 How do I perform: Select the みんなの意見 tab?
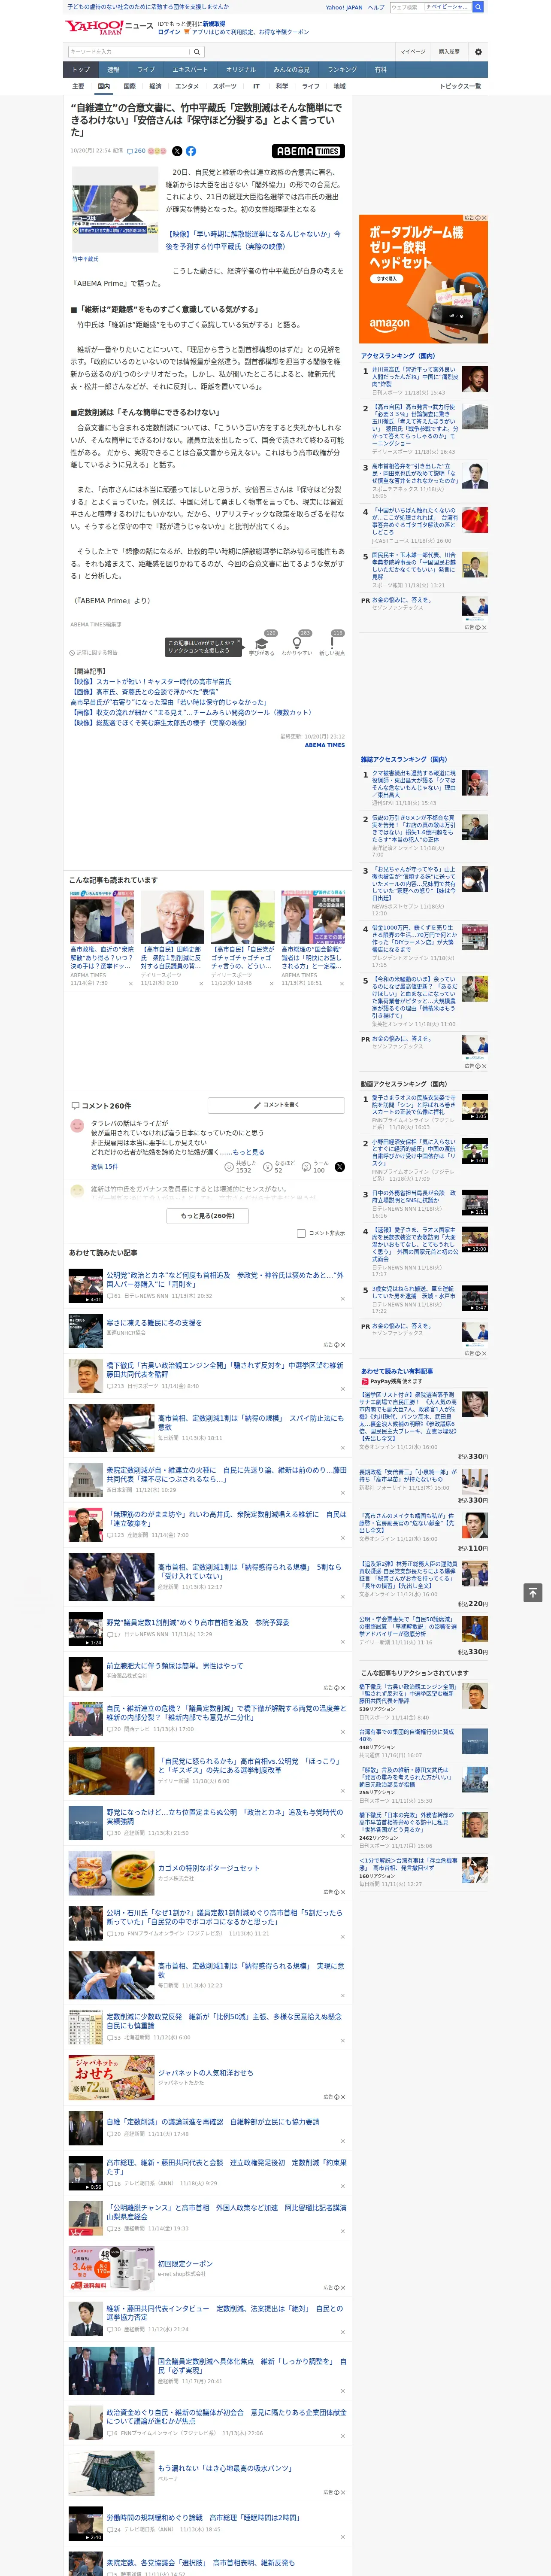click(x=292, y=70)
